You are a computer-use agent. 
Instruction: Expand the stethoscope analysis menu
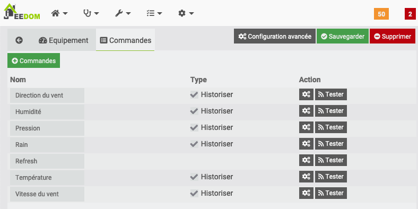(x=91, y=13)
